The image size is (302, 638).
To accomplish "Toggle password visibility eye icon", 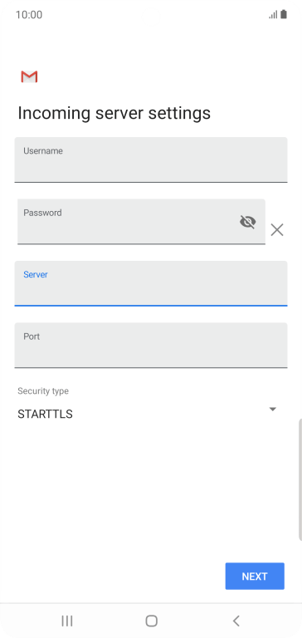I will (247, 222).
